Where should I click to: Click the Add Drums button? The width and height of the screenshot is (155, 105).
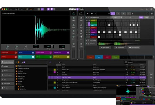coord(105,47)
